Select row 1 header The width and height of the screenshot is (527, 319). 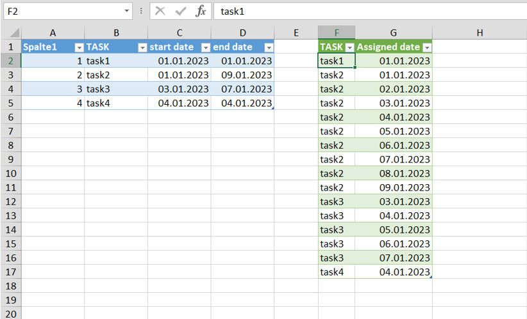(11, 47)
